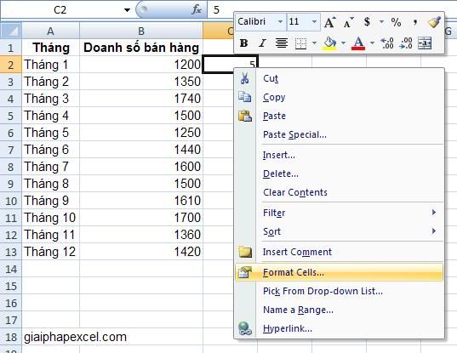Select cell B5 containing 1500

point(140,116)
